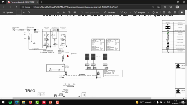Open browser settings and more menu
This screenshot has width=187, height=105.
coord(183,7)
